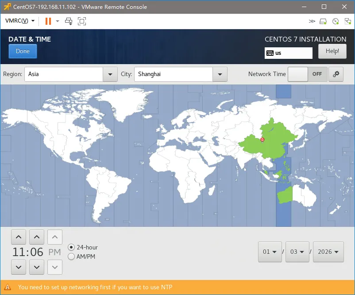The height and width of the screenshot is (295, 355).
Task: Switch AM/PM with the down arrow
Action: [x=55, y=267]
